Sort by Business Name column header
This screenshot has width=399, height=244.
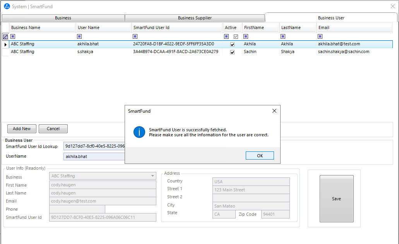coord(42,27)
